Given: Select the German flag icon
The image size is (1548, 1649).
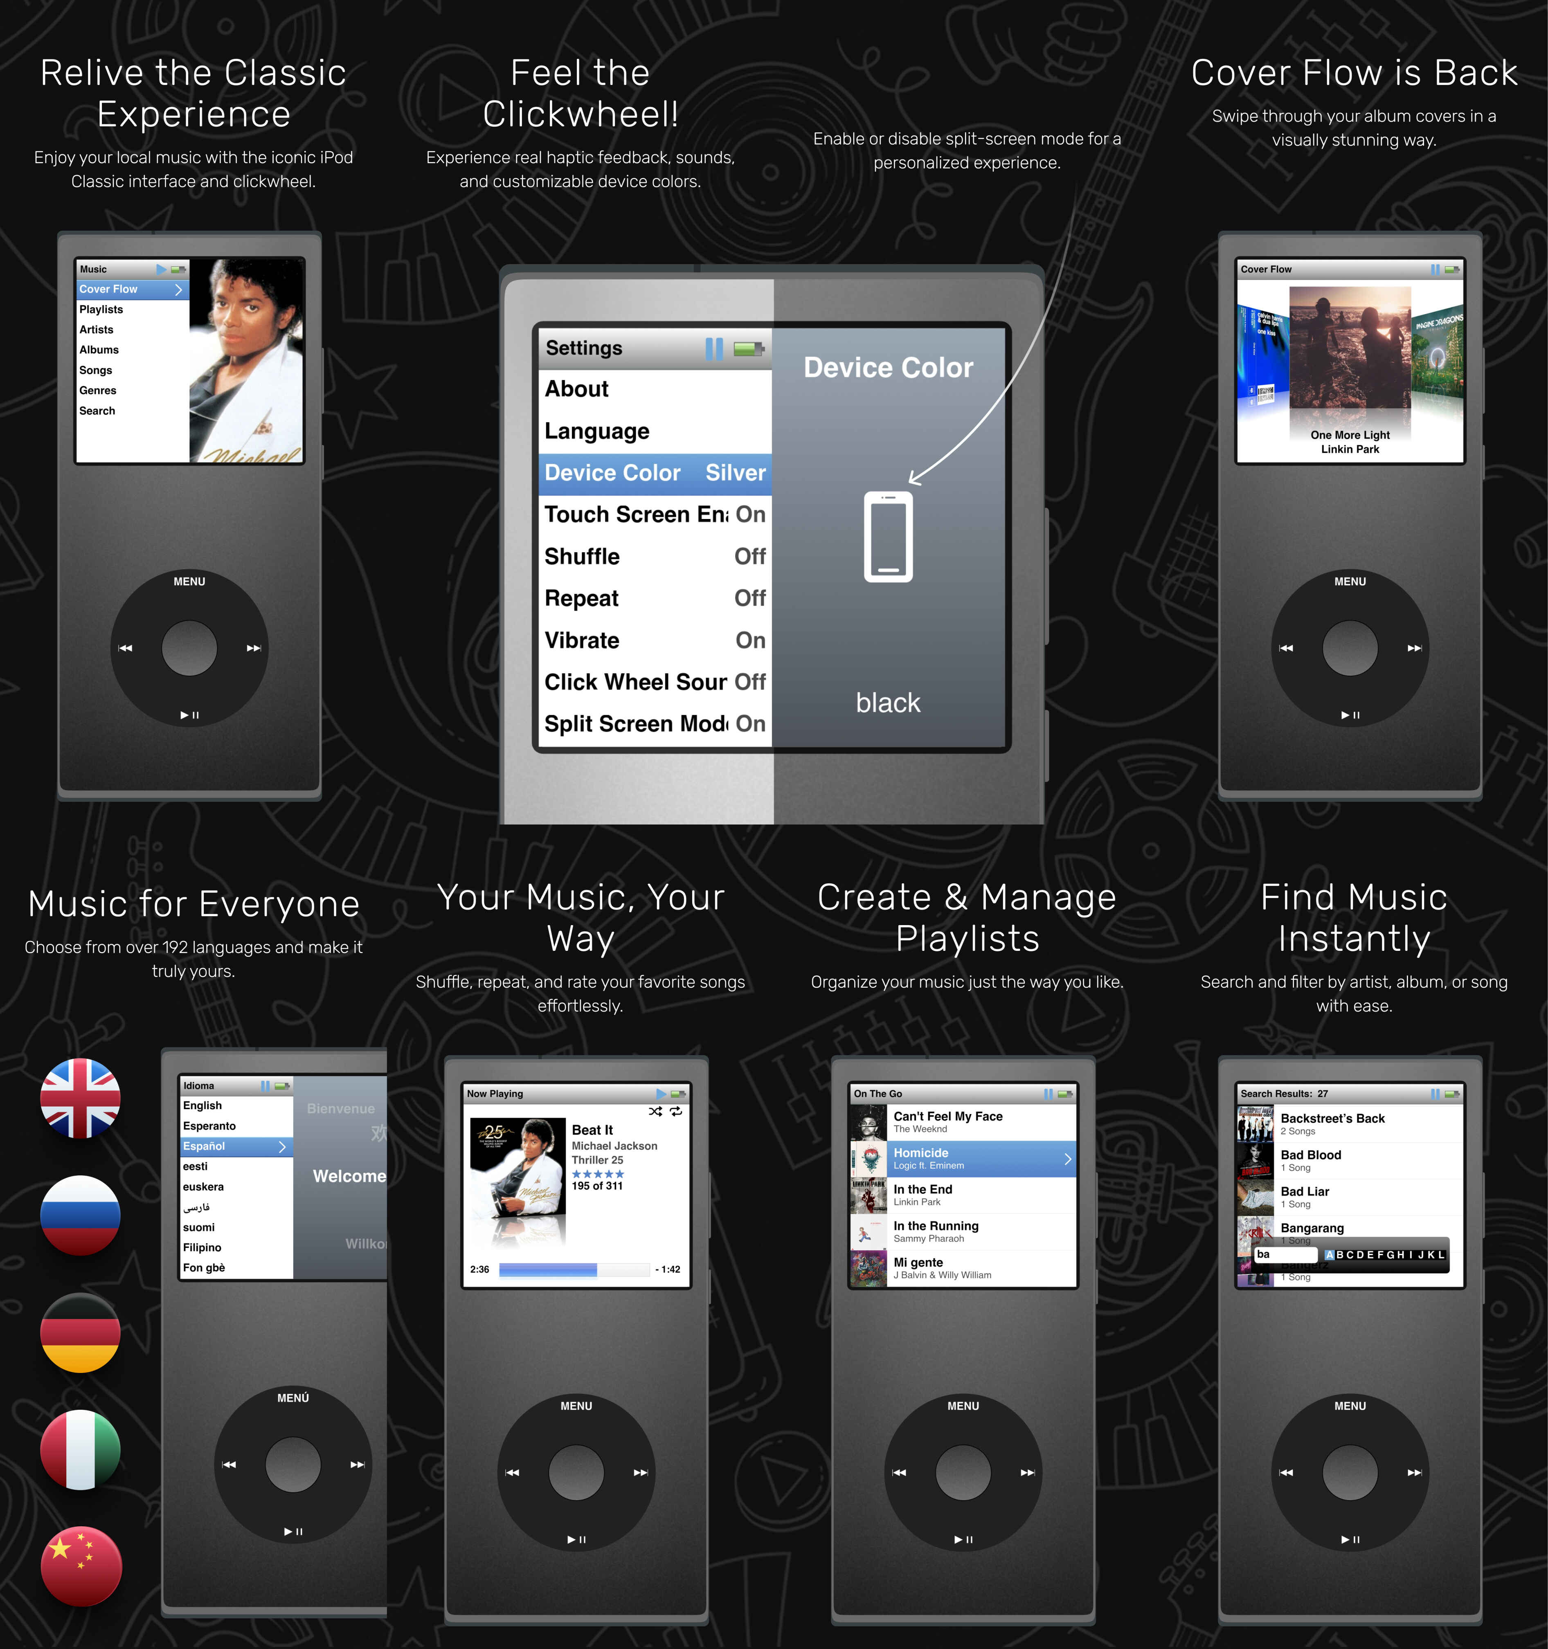Looking at the screenshot, I should point(81,1332).
